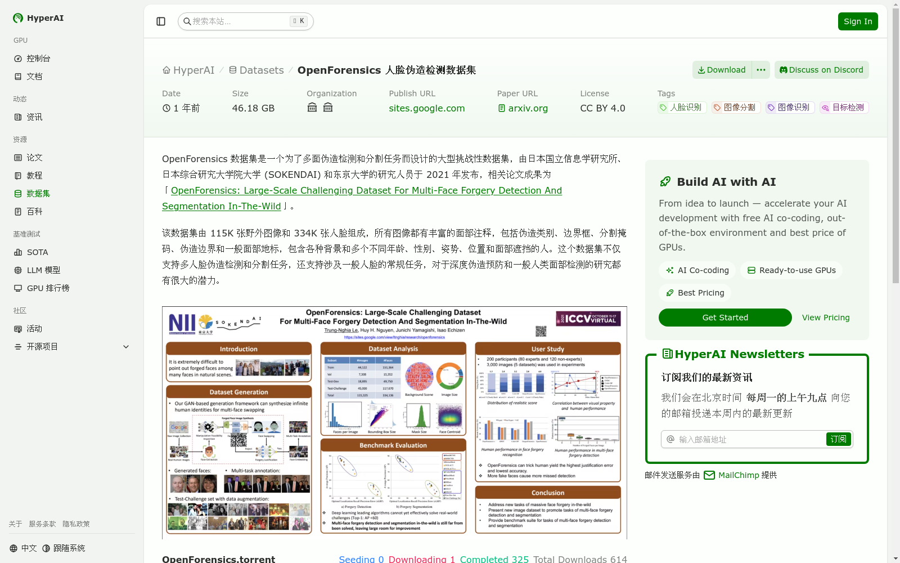Click the 活动 events icon
This screenshot has width=900, height=563.
[18, 329]
